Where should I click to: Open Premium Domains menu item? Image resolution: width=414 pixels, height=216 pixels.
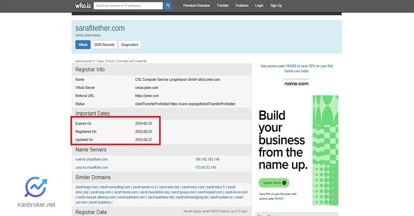click(196, 6)
